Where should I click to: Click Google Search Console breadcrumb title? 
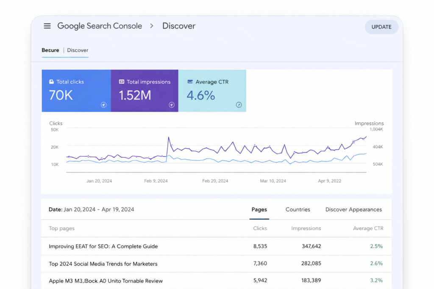coord(100,26)
